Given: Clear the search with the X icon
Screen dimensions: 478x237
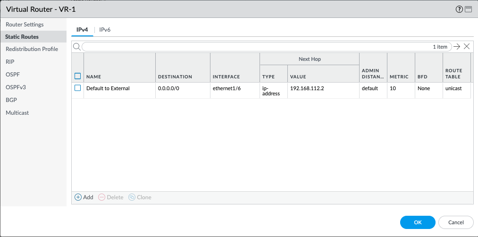Looking at the screenshot, I should coord(467,46).
